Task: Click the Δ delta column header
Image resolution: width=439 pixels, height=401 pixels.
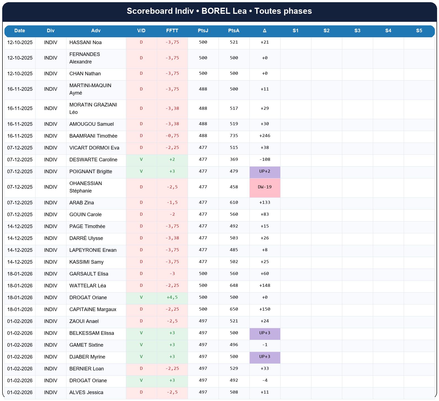Action: pos(265,31)
